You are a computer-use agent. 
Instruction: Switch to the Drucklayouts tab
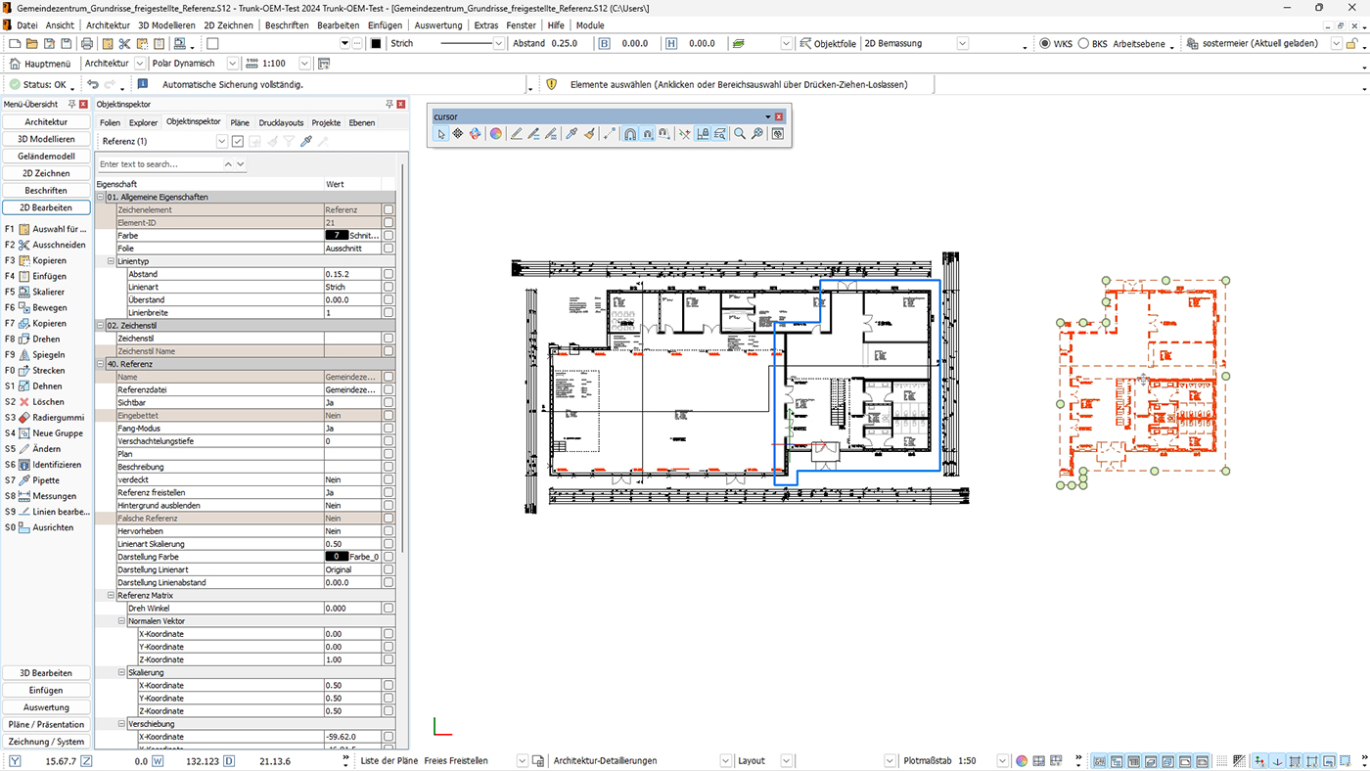pyautogui.click(x=281, y=122)
